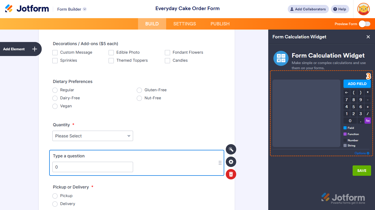
Task: Open the Quantity Please Select dropdown
Action: [x=92, y=136]
